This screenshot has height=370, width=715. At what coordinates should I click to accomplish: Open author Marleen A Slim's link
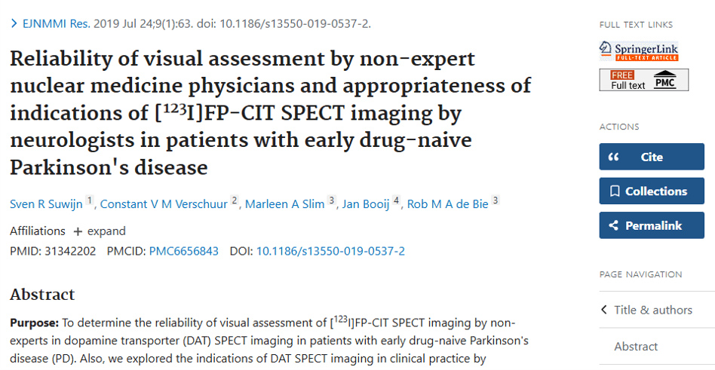pos(284,204)
